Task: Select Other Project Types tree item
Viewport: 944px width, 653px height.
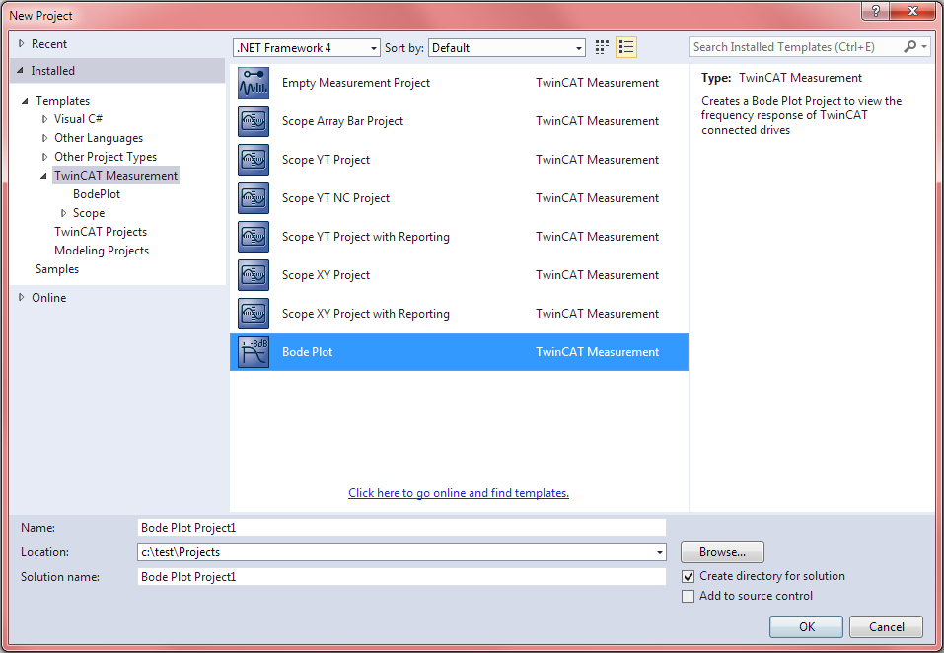Action: (x=106, y=157)
